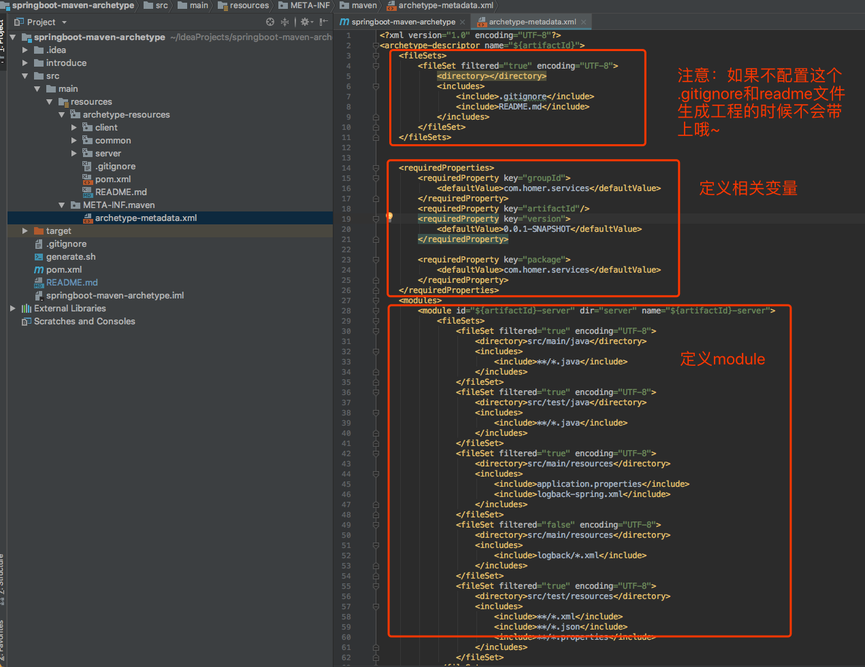Expand the common module arrow
The image size is (865, 667).
(74, 141)
